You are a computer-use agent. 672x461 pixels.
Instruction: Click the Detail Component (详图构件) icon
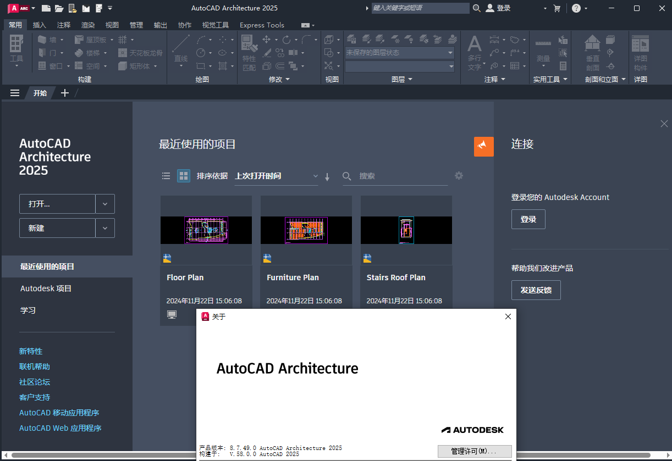640,52
